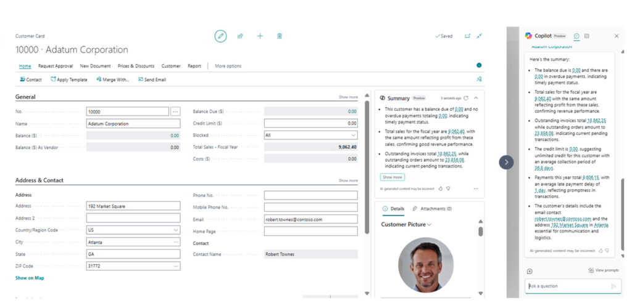The width and height of the screenshot is (632, 303).
Task: Open the Prices & Discounts menu
Action: 136,66
